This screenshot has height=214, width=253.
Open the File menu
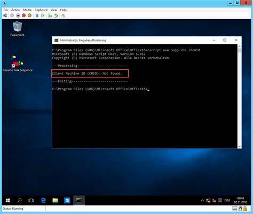[6, 10]
